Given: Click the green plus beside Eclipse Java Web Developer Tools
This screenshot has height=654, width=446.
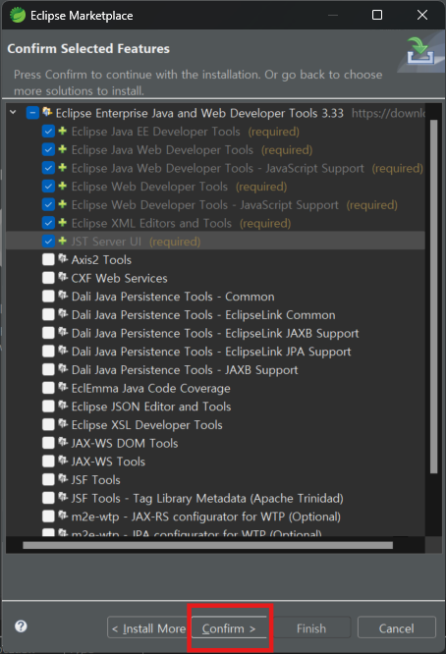Looking at the screenshot, I should (63, 149).
